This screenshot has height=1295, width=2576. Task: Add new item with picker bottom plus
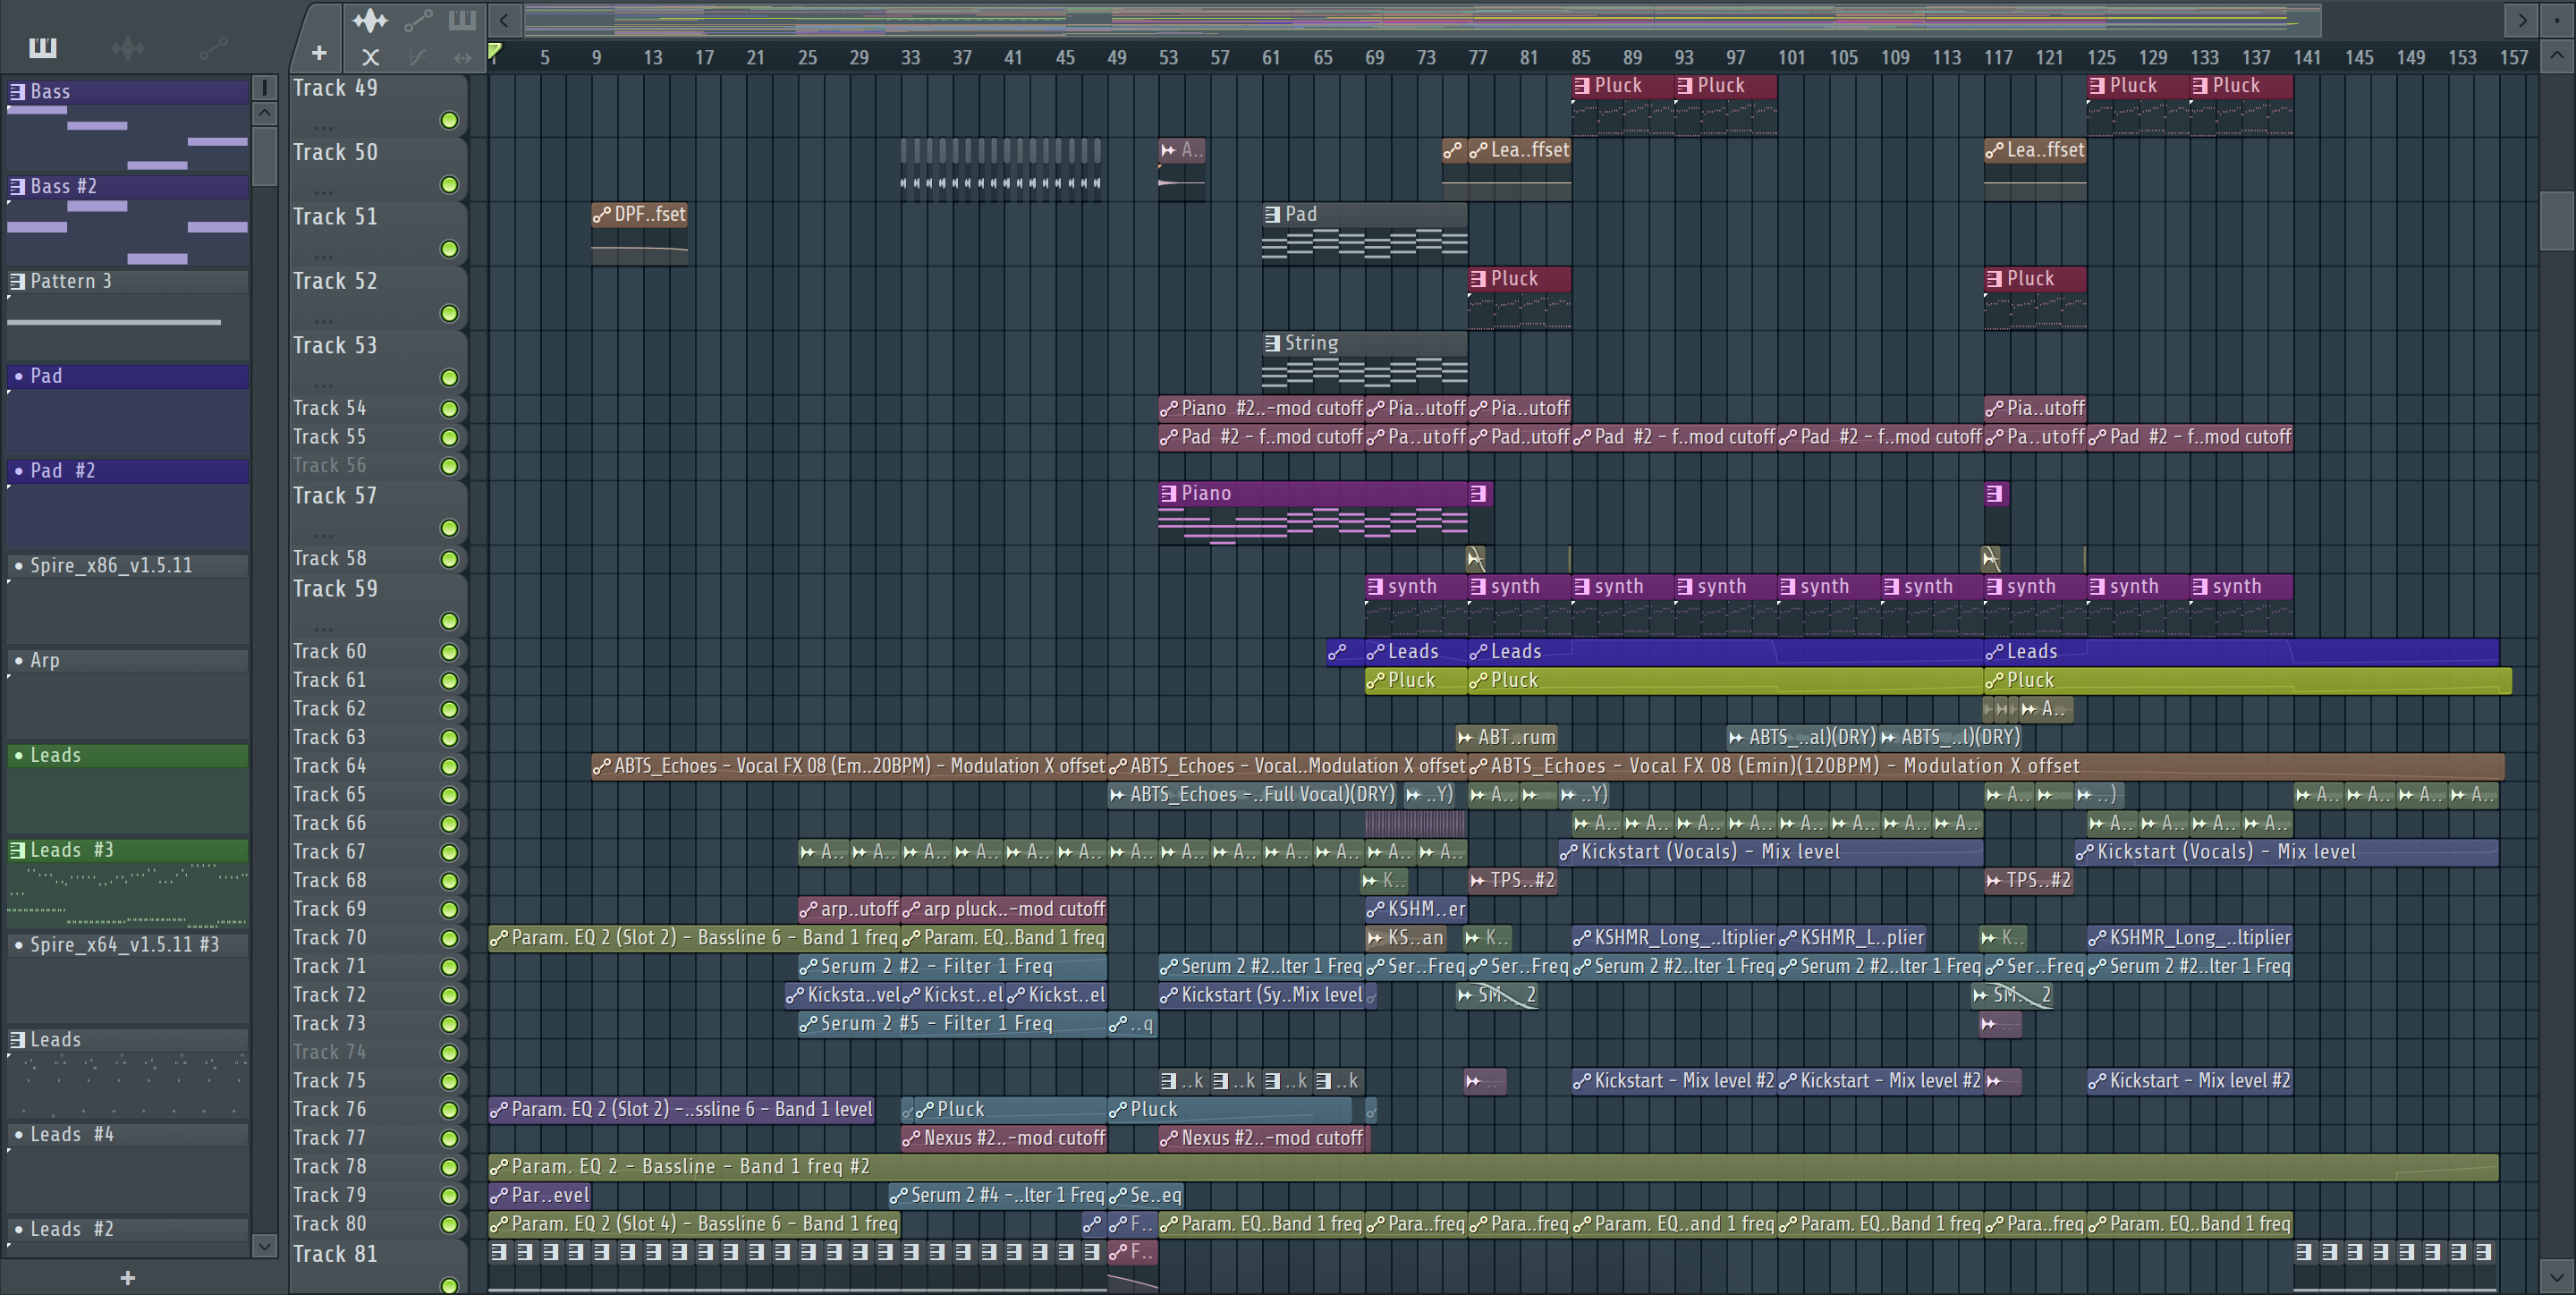[x=127, y=1277]
